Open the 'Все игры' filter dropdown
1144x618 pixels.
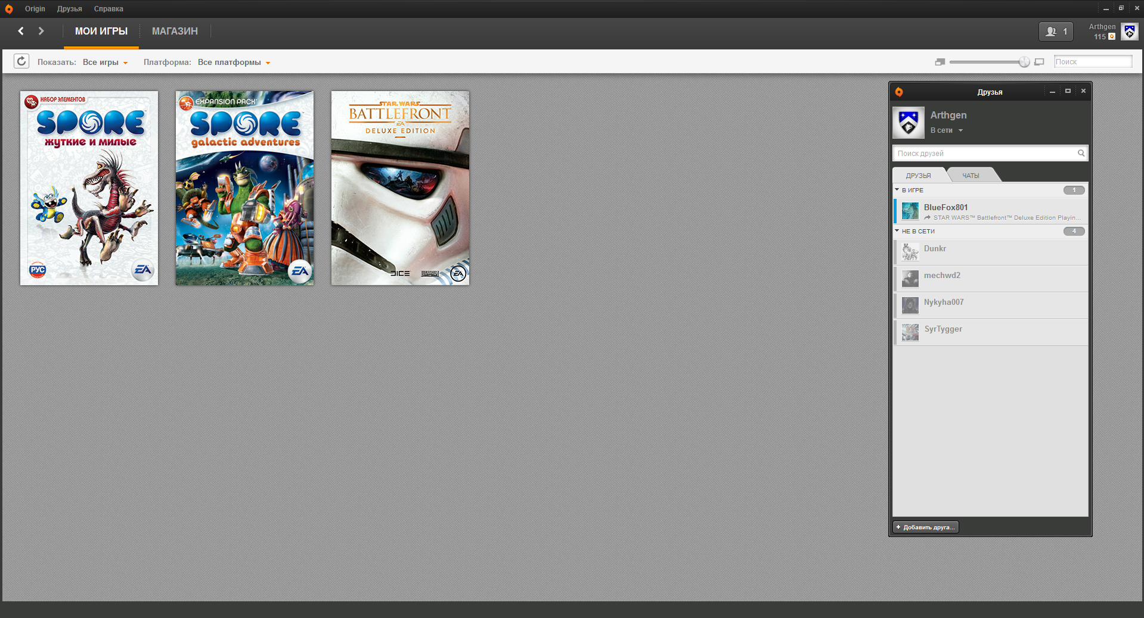pyautogui.click(x=105, y=63)
